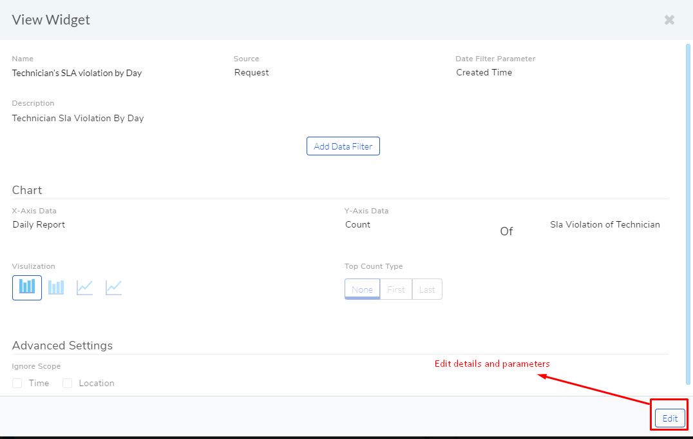Image resolution: width=693 pixels, height=439 pixels.
Task: Click the name 'Technician's SLA violation by Day'
Action: tap(77, 73)
